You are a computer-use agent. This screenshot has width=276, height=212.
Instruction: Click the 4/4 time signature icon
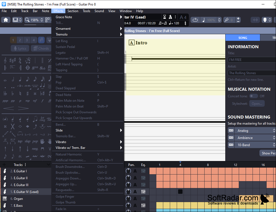click(20, 61)
